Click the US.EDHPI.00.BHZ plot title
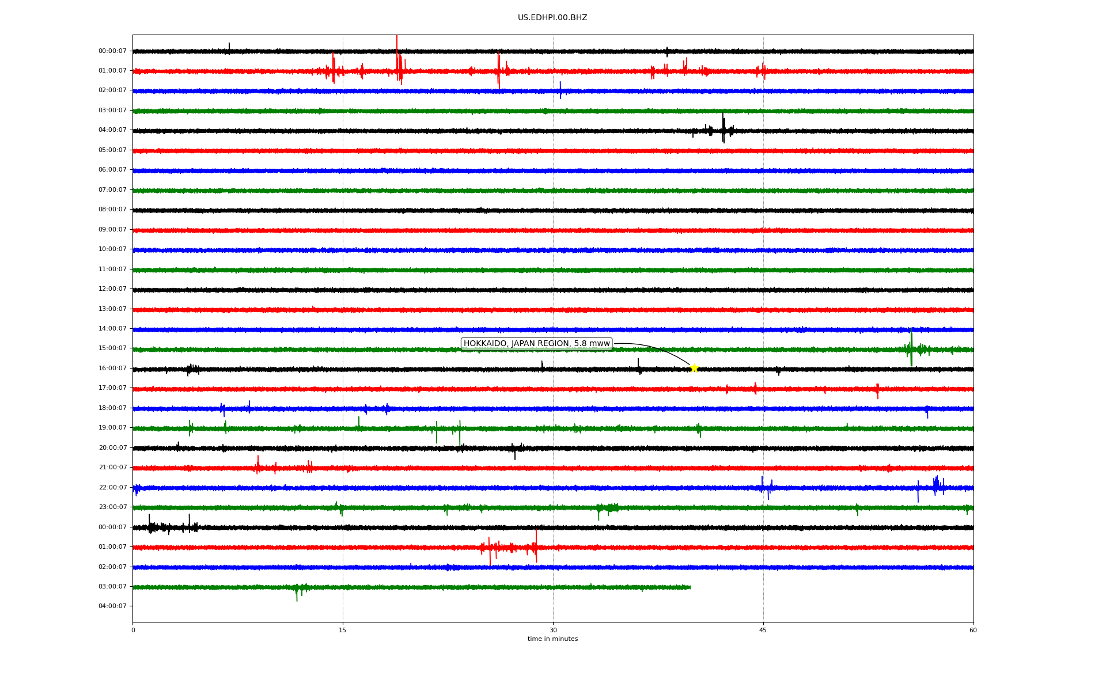The height and width of the screenshot is (691, 1106). coord(552,18)
